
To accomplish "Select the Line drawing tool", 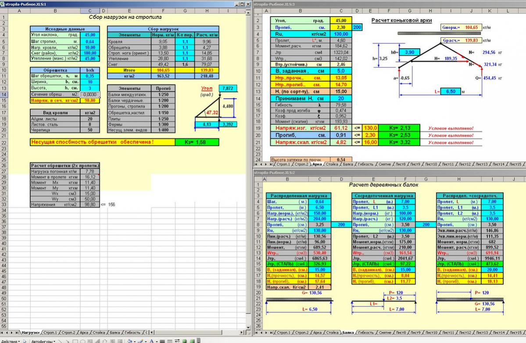I will pos(60,341).
